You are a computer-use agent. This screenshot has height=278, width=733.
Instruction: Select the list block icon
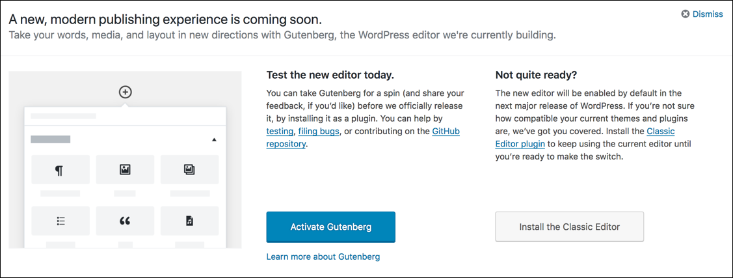pos(60,221)
